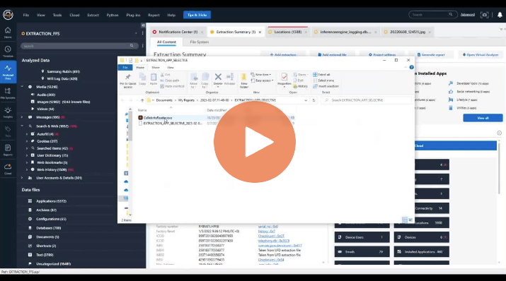Select Images item in Media tree
This screenshot has width=506, height=281.
point(60,102)
